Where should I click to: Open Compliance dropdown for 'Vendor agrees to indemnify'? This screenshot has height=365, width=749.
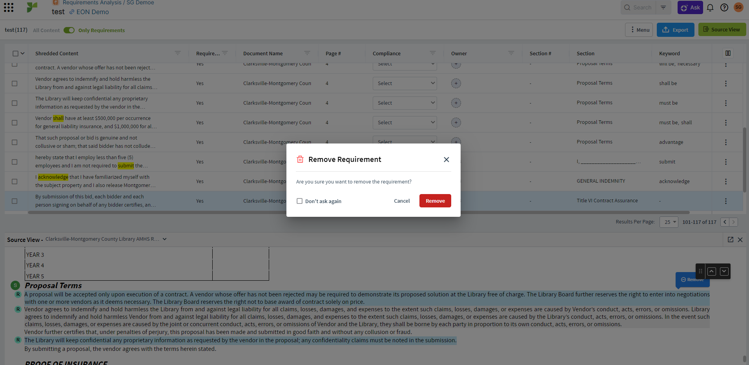(x=405, y=83)
